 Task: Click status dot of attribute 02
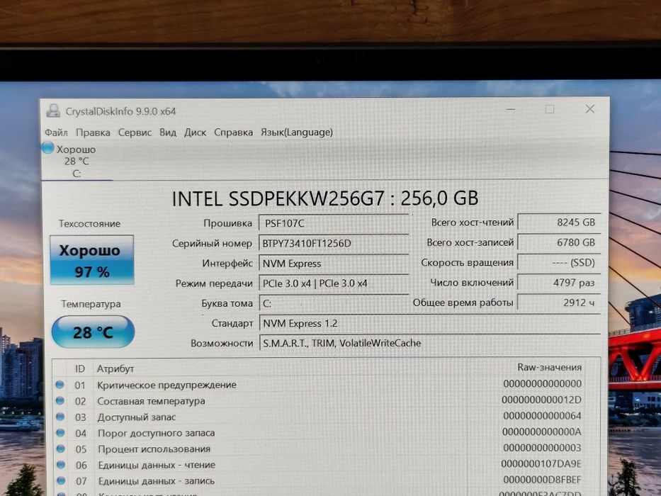(x=60, y=400)
